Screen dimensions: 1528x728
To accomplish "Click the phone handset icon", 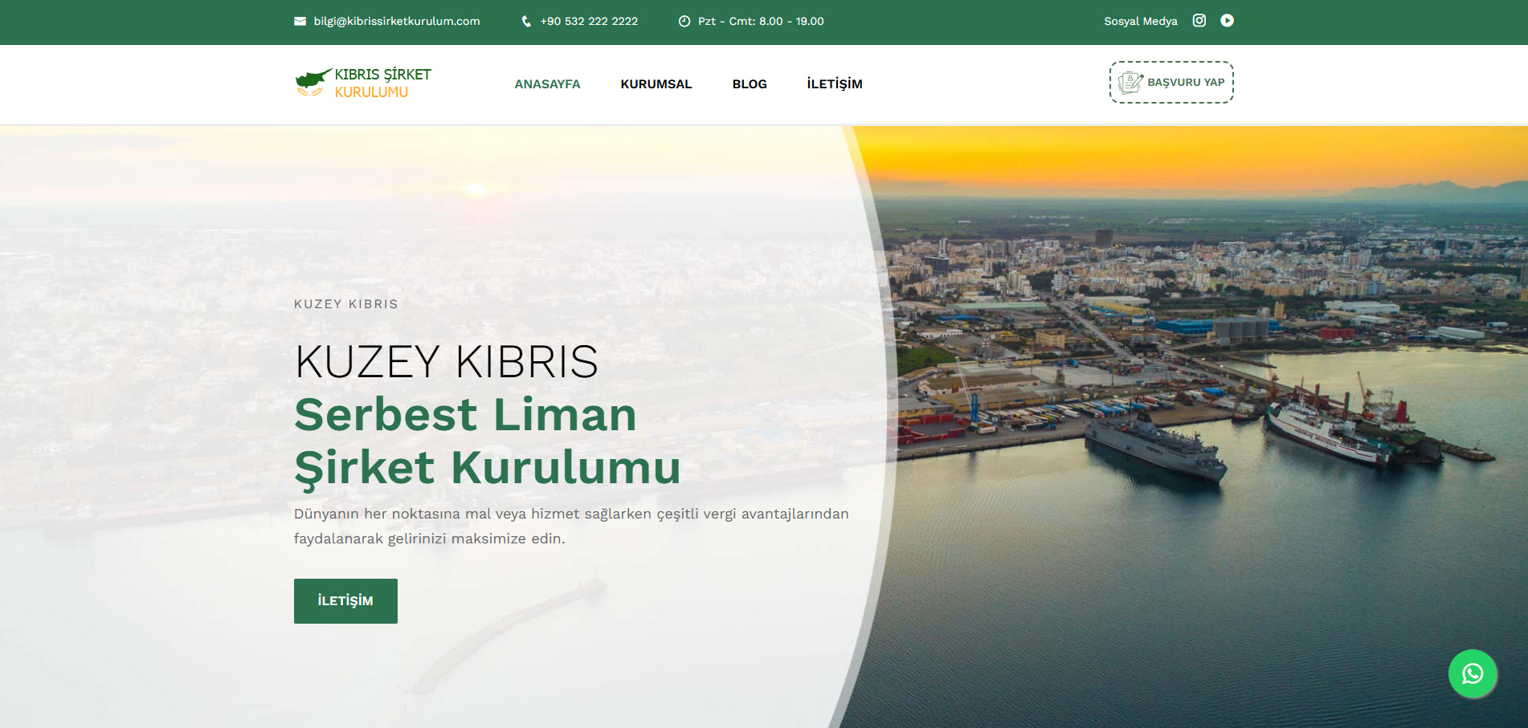I will click(526, 22).
